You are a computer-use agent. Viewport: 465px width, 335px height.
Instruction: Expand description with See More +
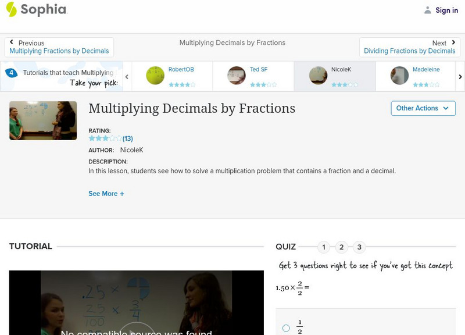click(106, 194)
